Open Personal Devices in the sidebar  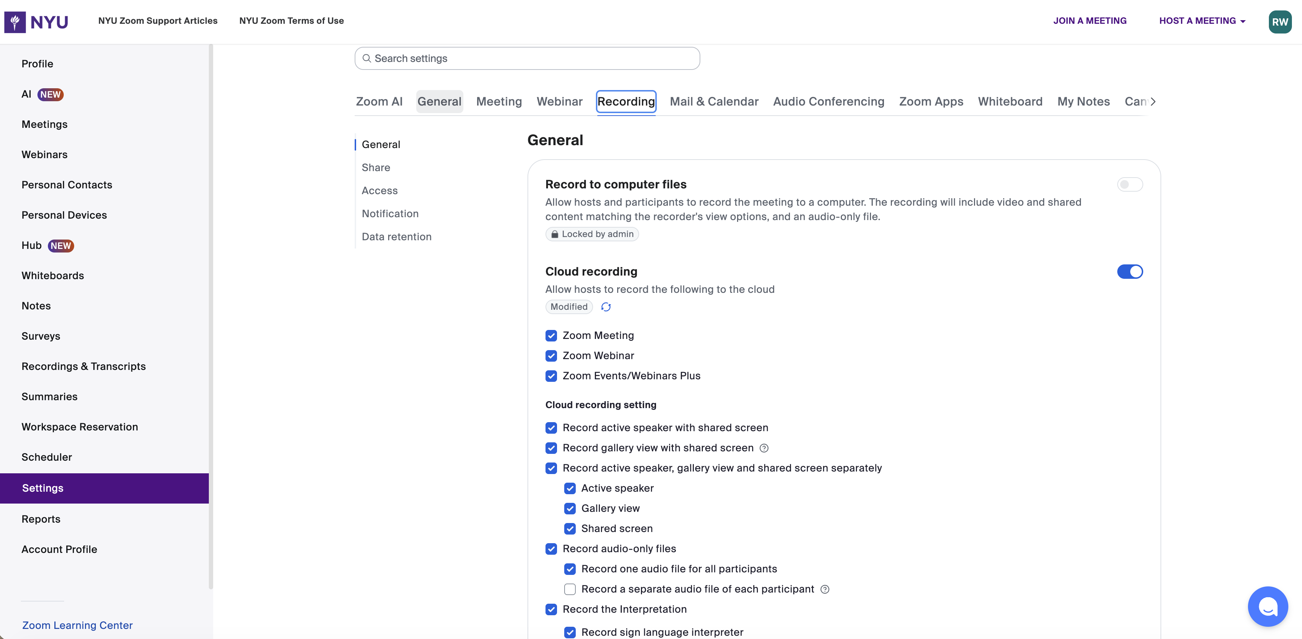click(64, 215)
